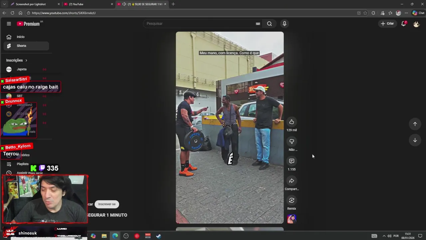Open Copilot from the taskbar
426x240 pixels.
[x=93, y=236]
